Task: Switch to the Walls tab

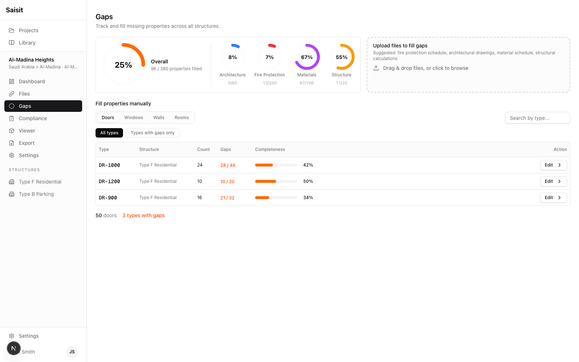Action: pos(159,118)
